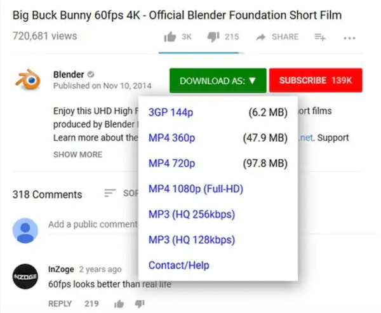Open the three-dot more actions menu
The height and width of the screenshot is (313, 381).
pos(349,38)
